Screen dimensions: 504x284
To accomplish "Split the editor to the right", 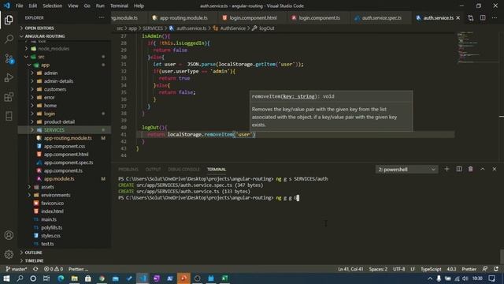I will pos(483,18).
